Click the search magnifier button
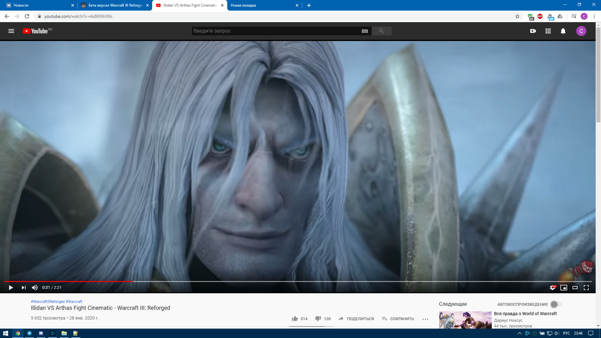This screenshot has height=338, width=601. click(381, 31)
